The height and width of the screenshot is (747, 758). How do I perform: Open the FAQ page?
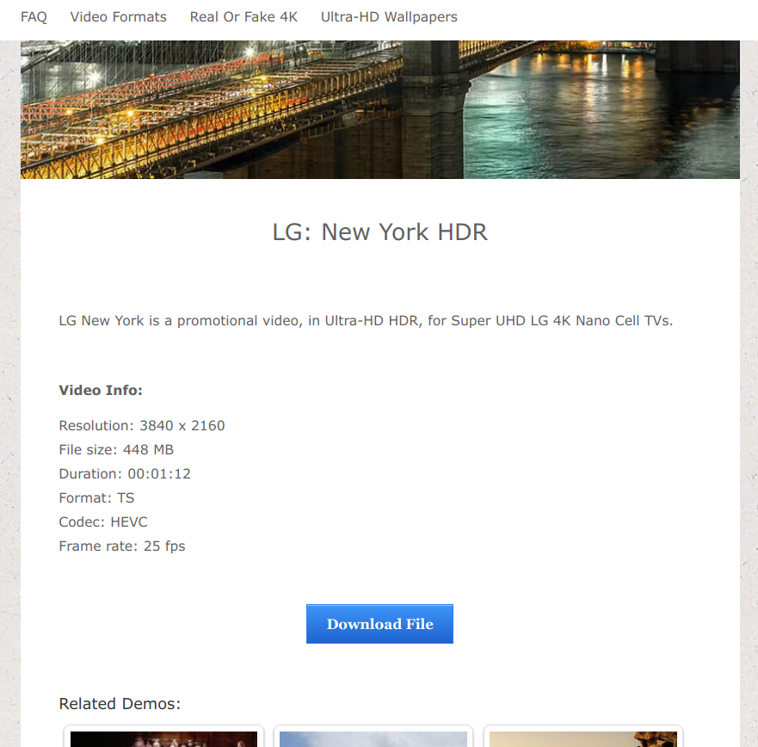[x=34, y=17]
